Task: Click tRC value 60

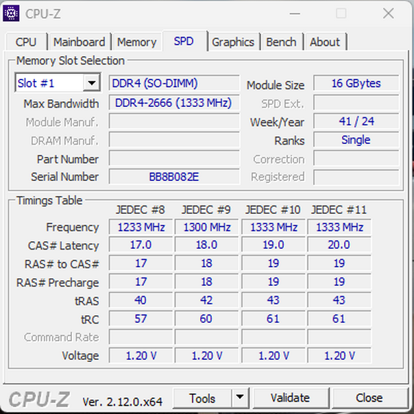Action: click(206, 319)
